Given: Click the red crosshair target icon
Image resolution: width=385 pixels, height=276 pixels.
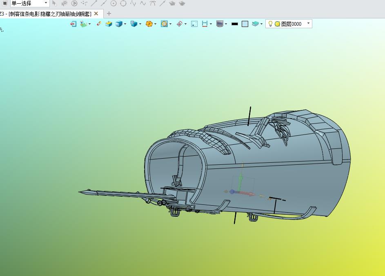Looking at the screenshot, I should click(180, 24).
